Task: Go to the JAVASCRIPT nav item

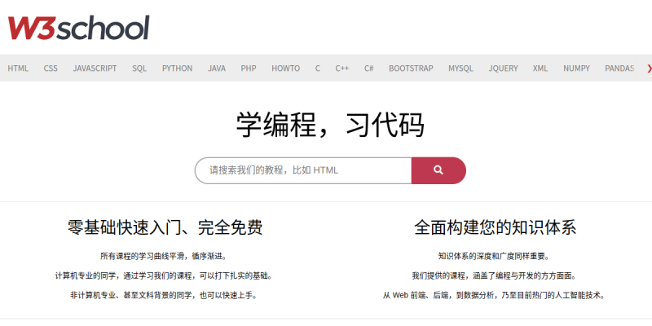Action: 95,68
